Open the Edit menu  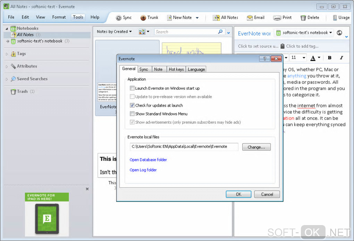tap(25, 17)
